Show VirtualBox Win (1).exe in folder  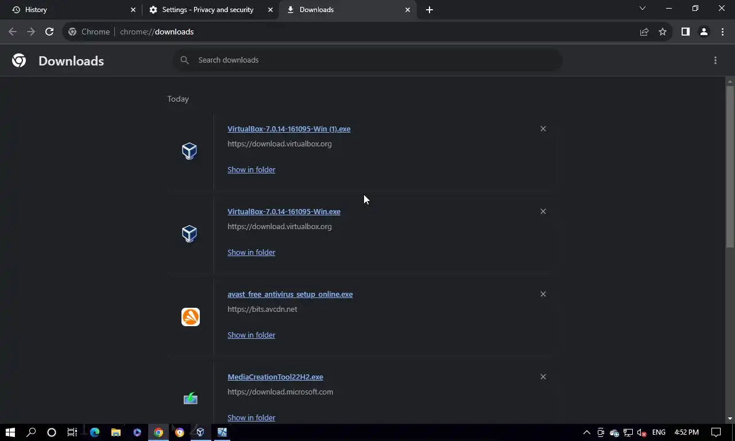coord(251,169)
